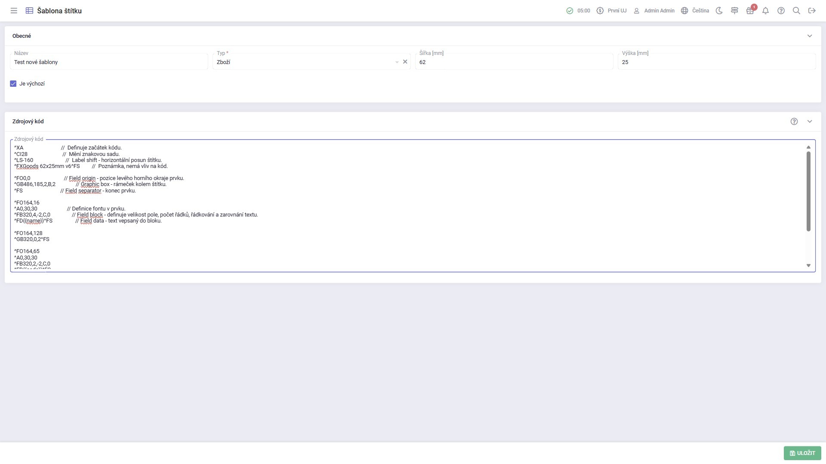Open Admin Admin user menu

coord(654,11)
